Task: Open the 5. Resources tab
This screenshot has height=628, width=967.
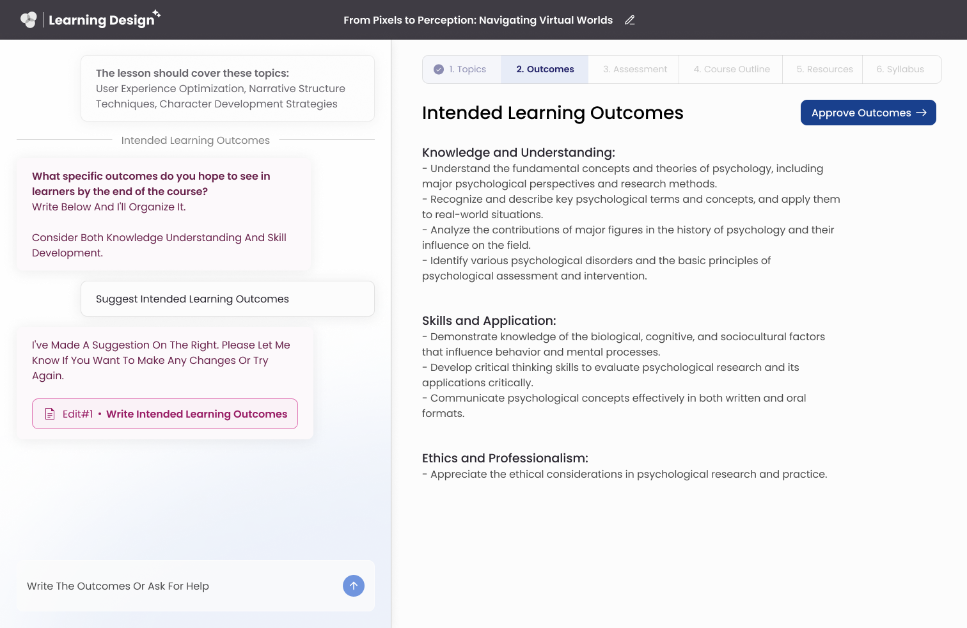Action: pos(824,69)
